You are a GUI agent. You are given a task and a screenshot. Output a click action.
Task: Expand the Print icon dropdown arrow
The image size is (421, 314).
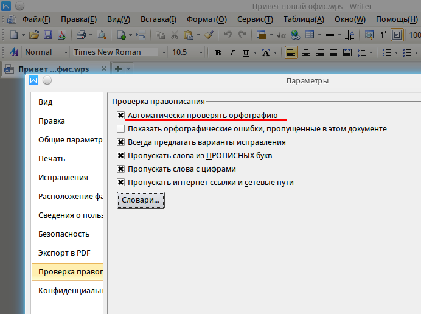coord(91,35)
